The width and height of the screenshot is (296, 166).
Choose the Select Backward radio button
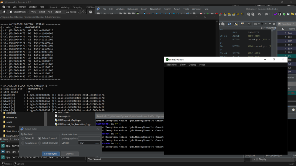[x=39, y=143]
